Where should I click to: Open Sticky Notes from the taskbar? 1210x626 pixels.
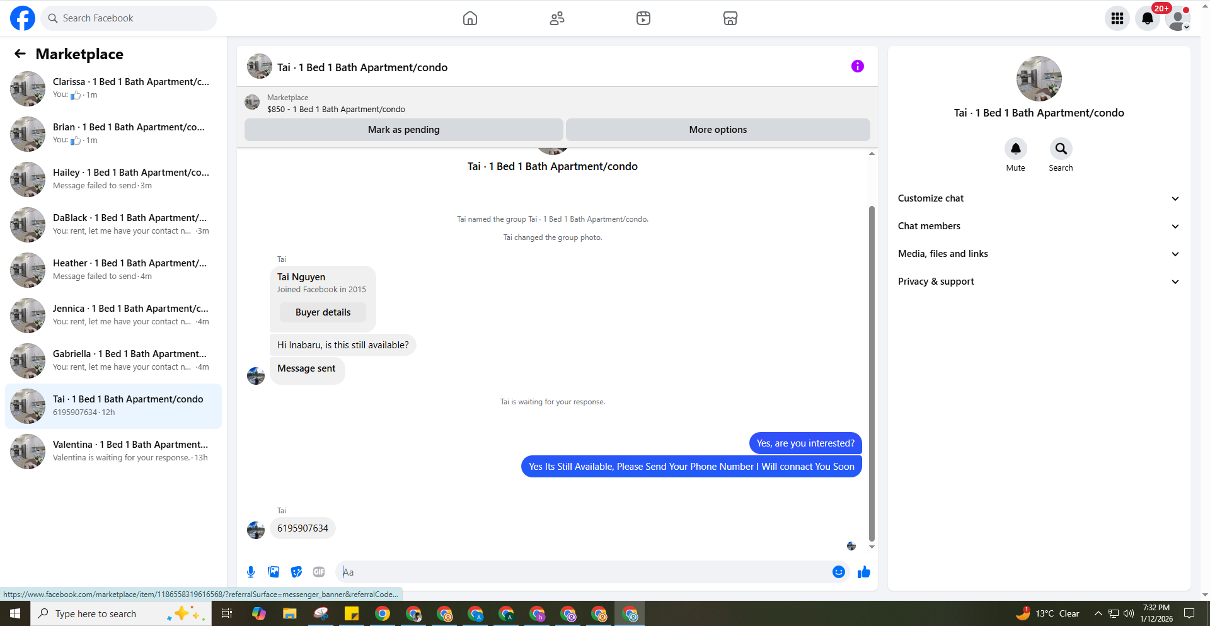pyautogui.click(x=352, y=613)
